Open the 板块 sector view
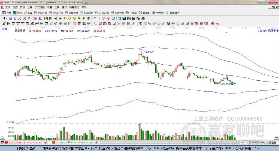Image resolution: width=279 pixels, height=151 pixels. (17, 13)
